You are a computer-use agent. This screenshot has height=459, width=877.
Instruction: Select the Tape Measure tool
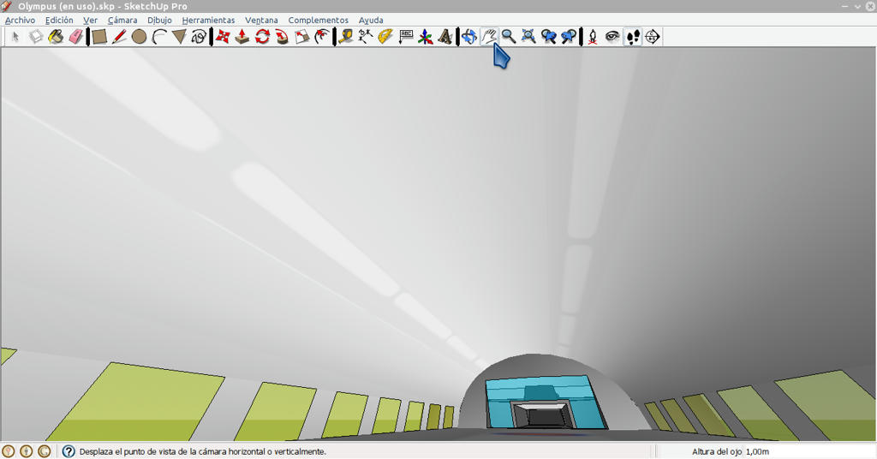point(346,37)
